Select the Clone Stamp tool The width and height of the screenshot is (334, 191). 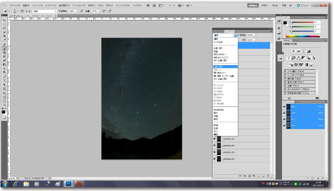tap(4, 53)
